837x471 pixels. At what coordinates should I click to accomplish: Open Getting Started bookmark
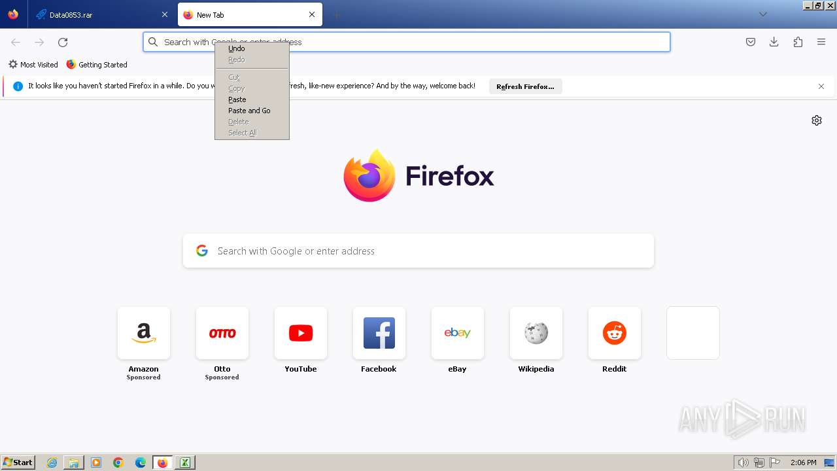[97, 65]
